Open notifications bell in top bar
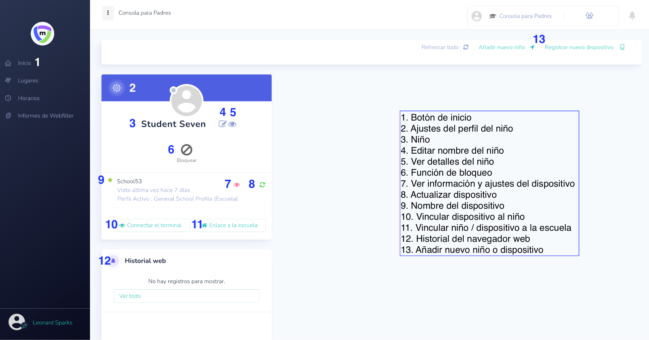The height and width of the screenshot is (340, 649). 632,16
